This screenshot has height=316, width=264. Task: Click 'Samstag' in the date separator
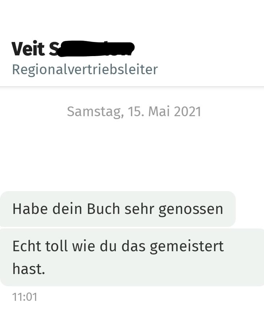coord(95,112)
